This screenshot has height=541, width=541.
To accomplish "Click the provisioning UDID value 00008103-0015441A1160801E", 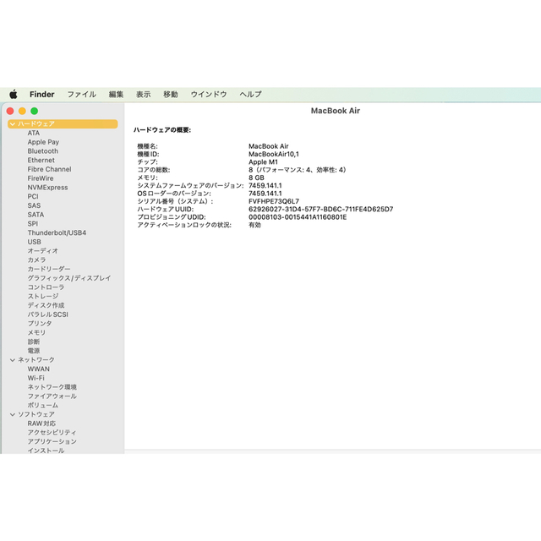I will click(x=298, y=217).
